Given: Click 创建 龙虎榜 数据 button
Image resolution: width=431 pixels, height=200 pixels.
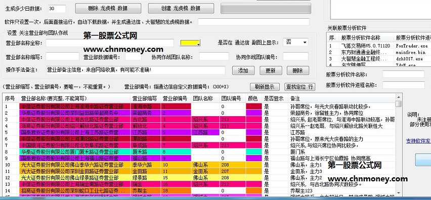Looking at the screenshot, I should pos(181,8).
